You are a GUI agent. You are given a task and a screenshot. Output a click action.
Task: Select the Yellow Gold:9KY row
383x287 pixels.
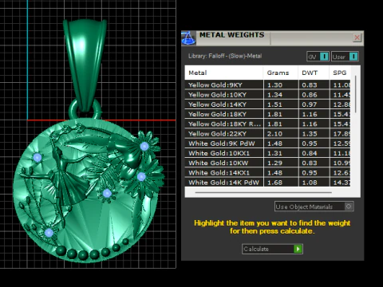pos(267,85)
